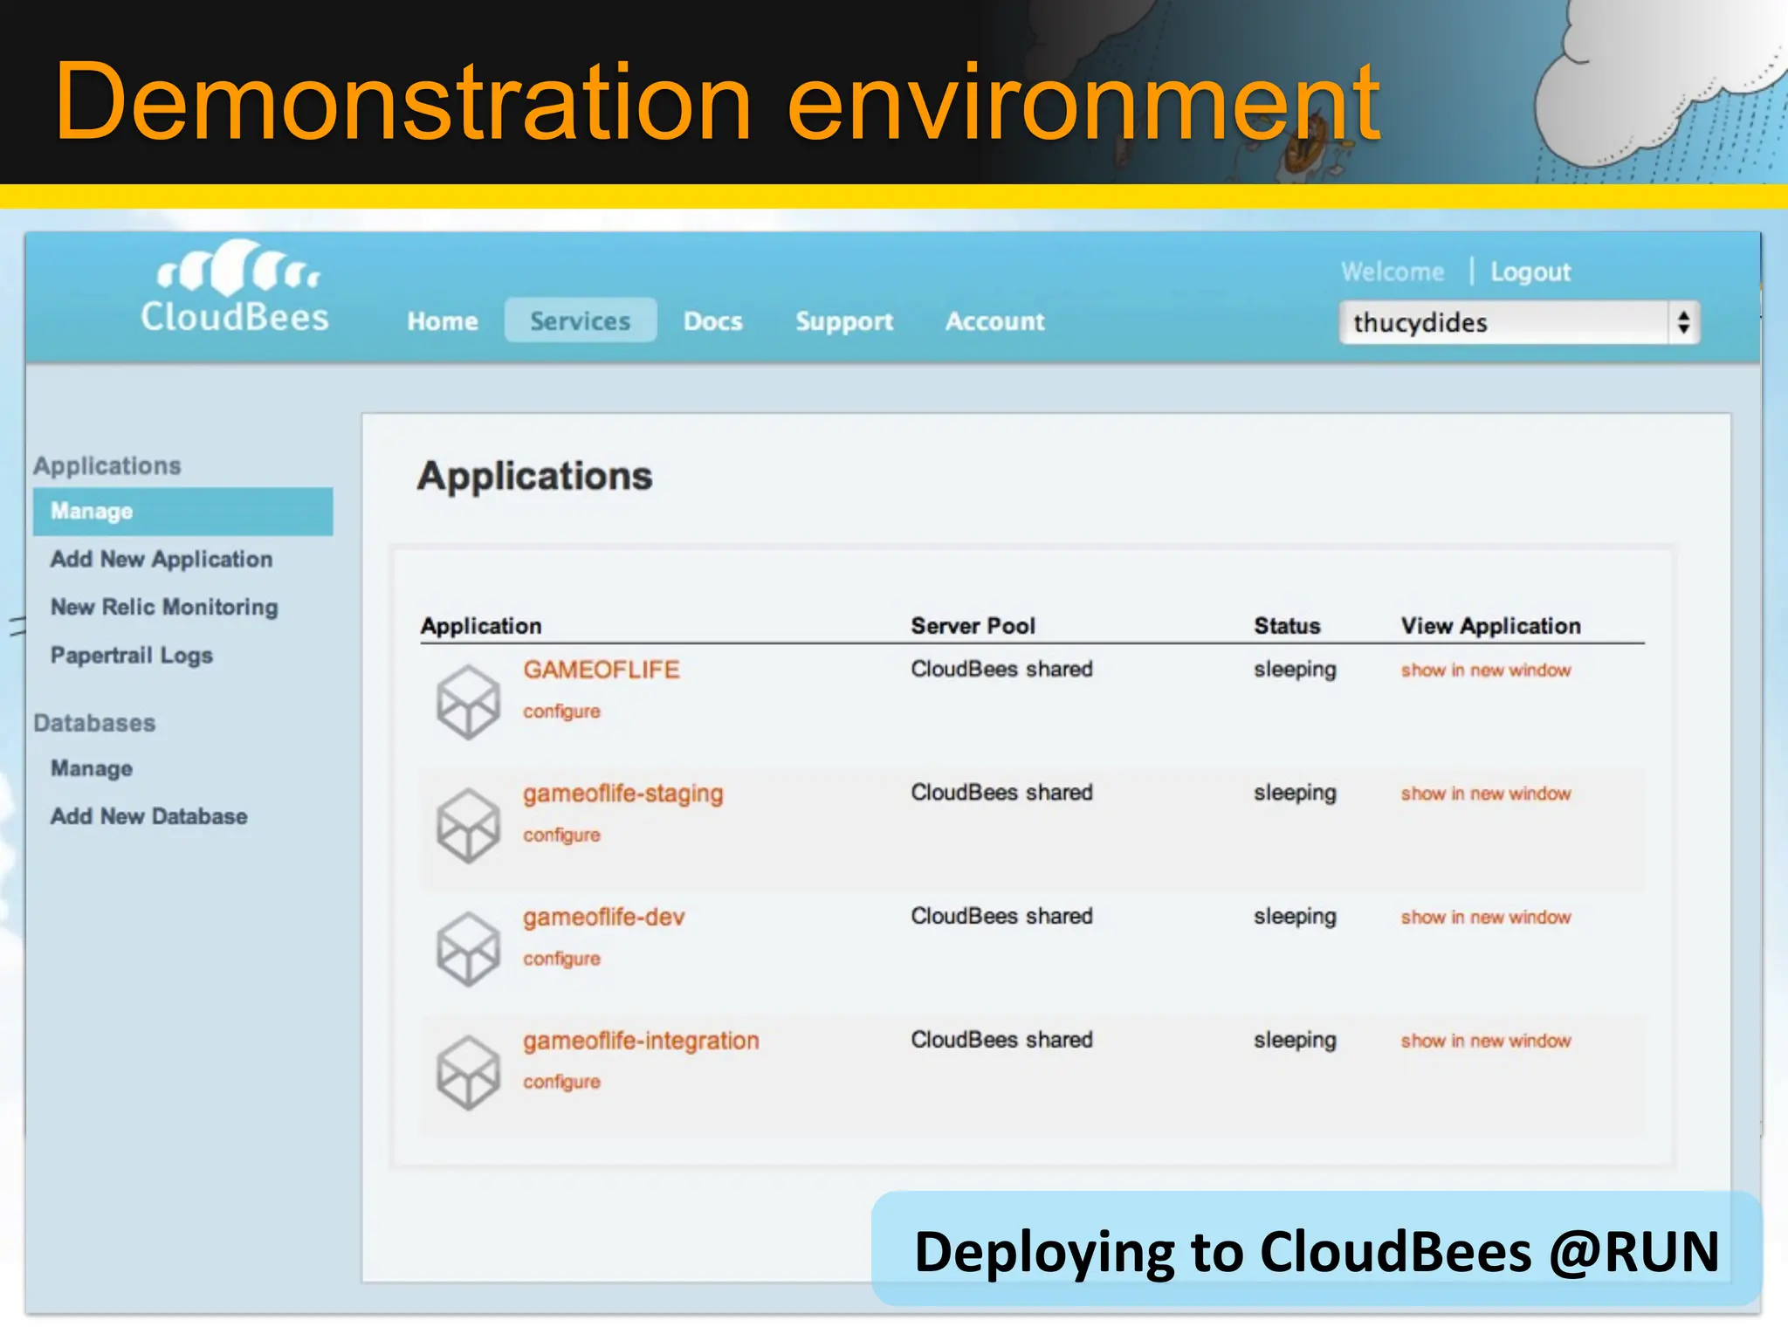Show gameoflife-dev in new window
Viewport: 1788px width, 1341px height.
pos(1486,917)
